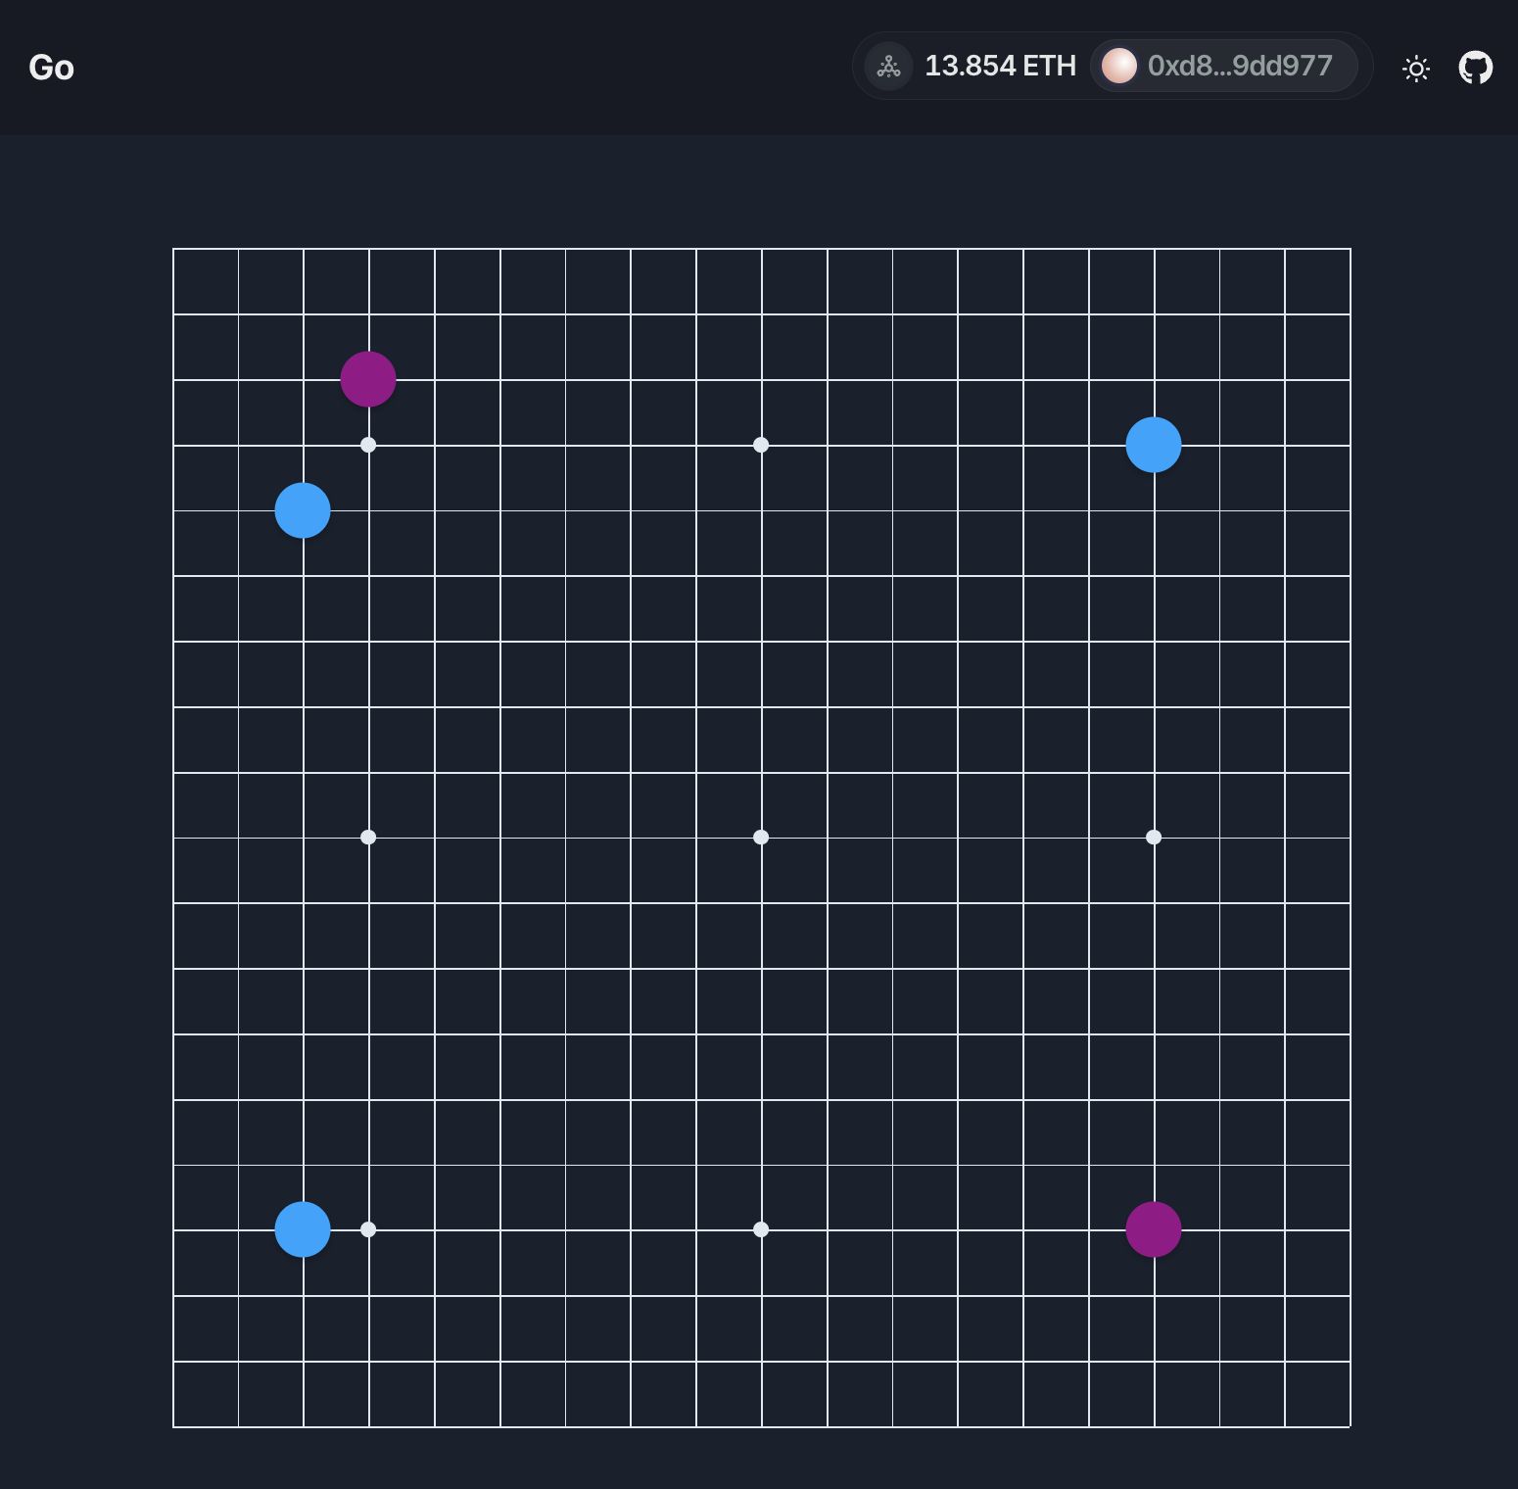
Task: Toggle light theme with sun icon
Action: tap(1416, 68)
